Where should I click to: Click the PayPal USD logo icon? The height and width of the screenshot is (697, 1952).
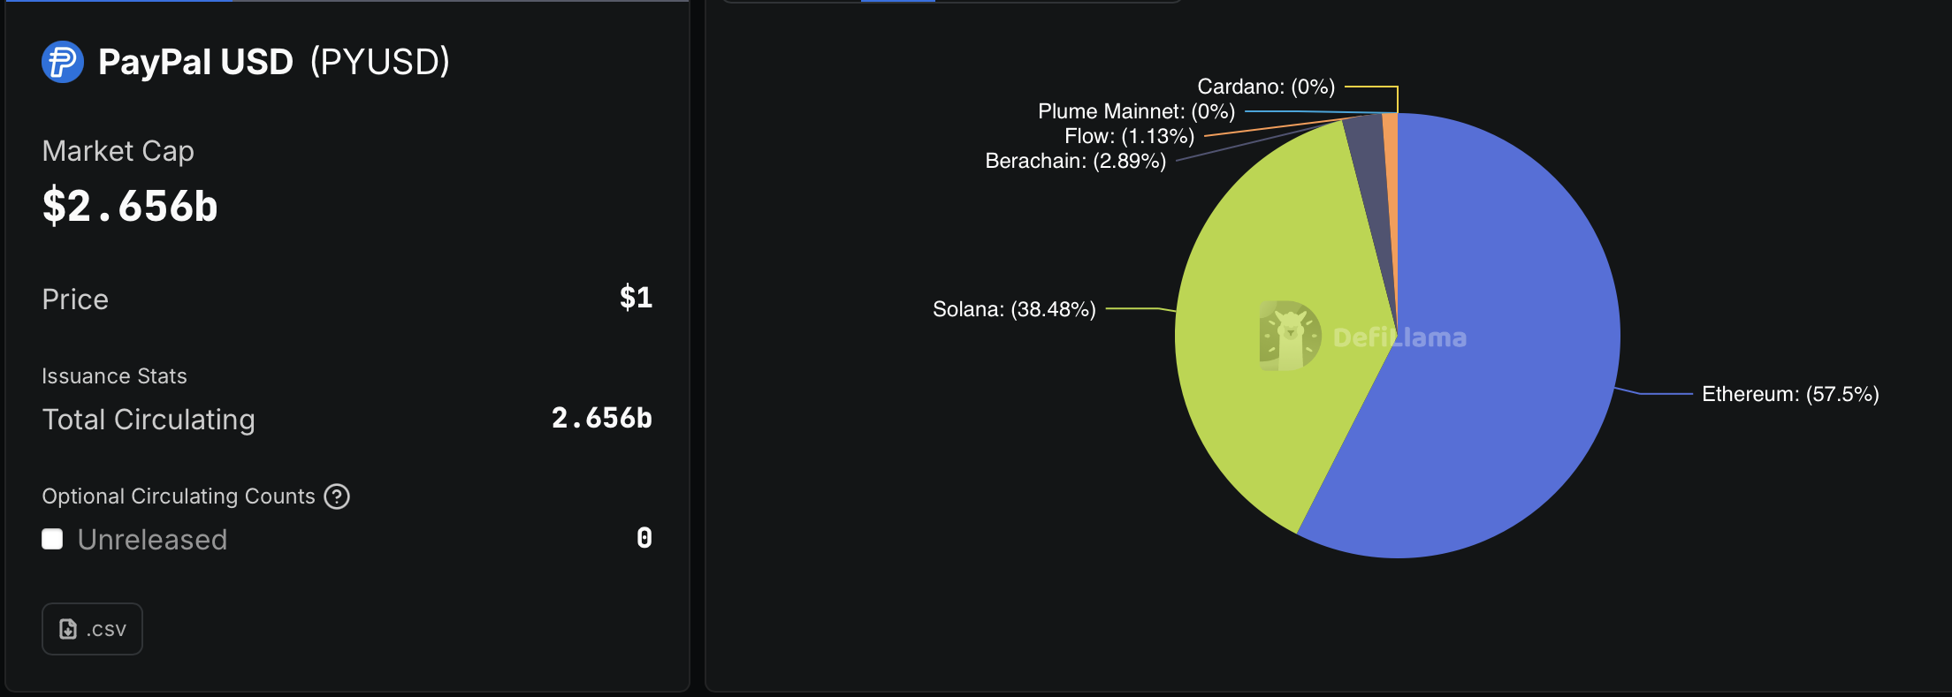pos(63,62)
